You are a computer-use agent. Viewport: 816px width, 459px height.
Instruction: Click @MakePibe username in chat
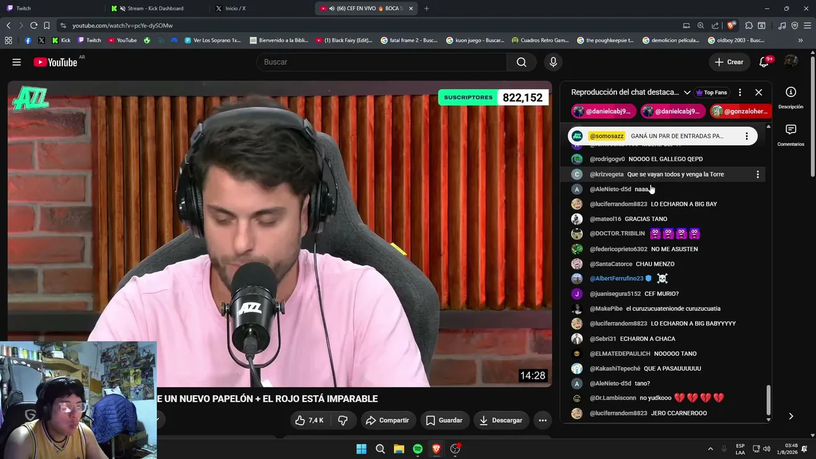coord(606,309)
